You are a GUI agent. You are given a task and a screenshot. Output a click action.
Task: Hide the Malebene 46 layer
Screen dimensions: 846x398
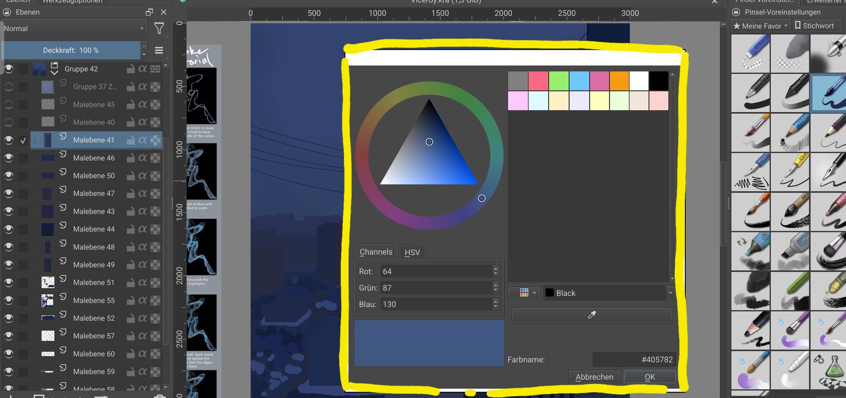click(9, 158)
